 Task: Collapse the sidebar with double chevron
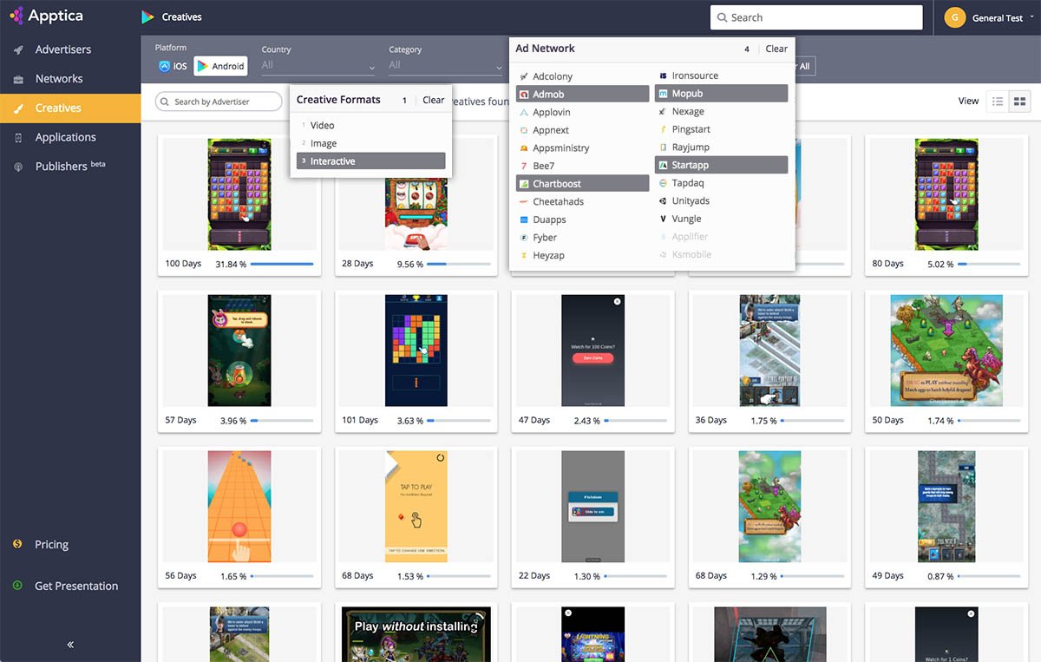pos(70,645)
